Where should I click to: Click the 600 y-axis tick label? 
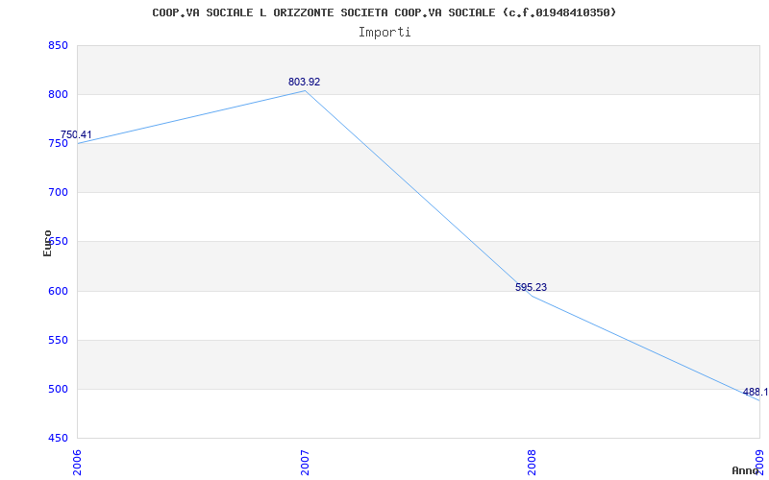pyautogui.click(x=58, y=291)
